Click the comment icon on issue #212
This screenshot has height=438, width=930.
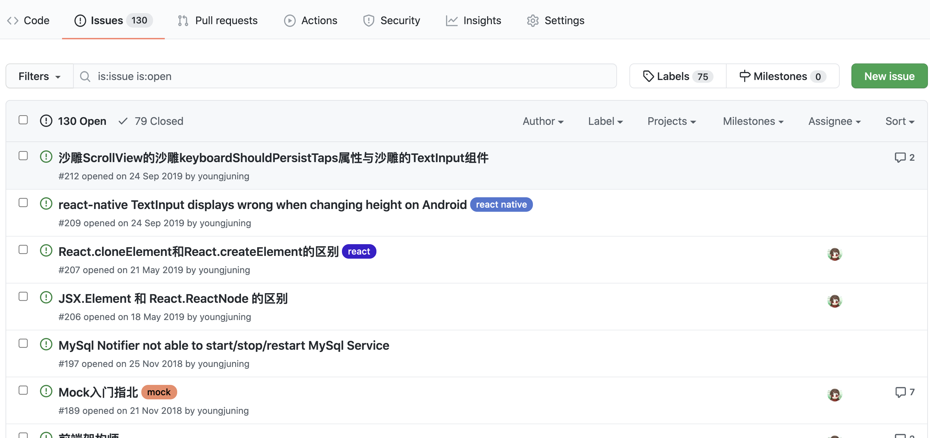point(900,157)
